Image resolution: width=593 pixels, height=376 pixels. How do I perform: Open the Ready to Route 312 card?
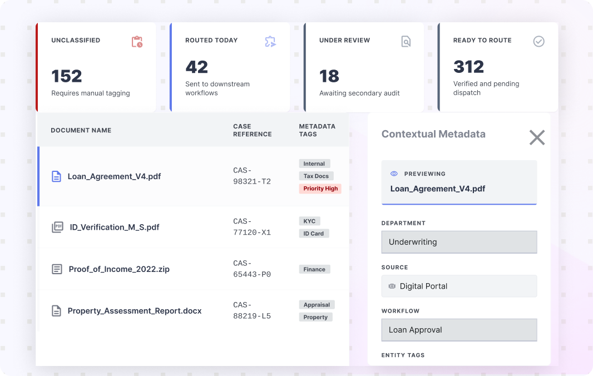[x=498, y=67]
